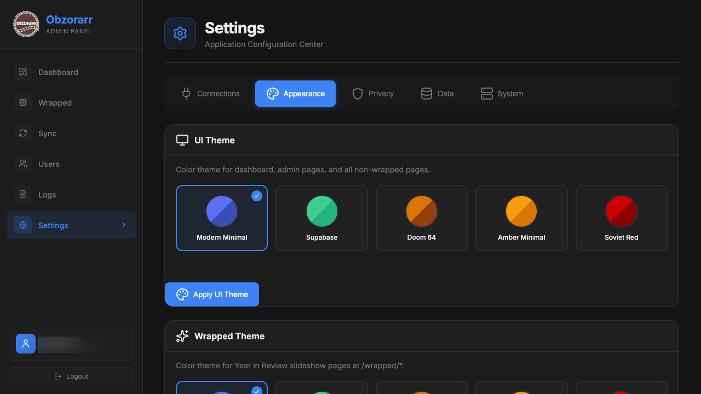Select the Modern Minimal UI theme
The width and height of the screenshot is (701, 394).
(222, 218)
